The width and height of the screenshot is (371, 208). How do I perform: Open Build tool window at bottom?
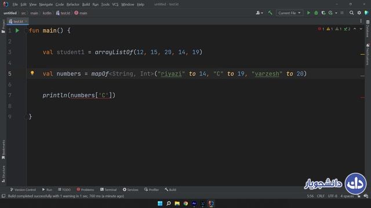pyautogui.click(x=170, y=190)
